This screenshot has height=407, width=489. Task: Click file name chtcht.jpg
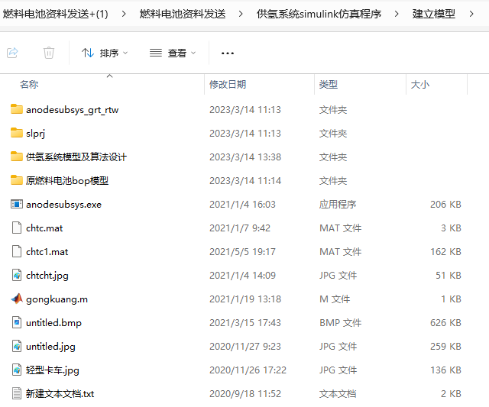[x=47, y=276]
